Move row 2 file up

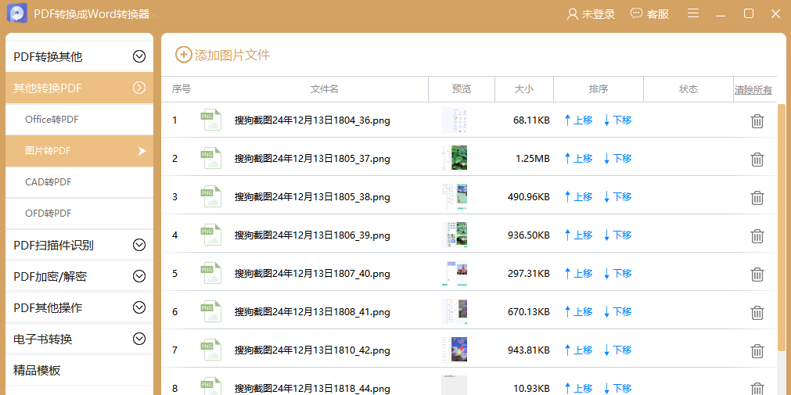click(579, 159)
